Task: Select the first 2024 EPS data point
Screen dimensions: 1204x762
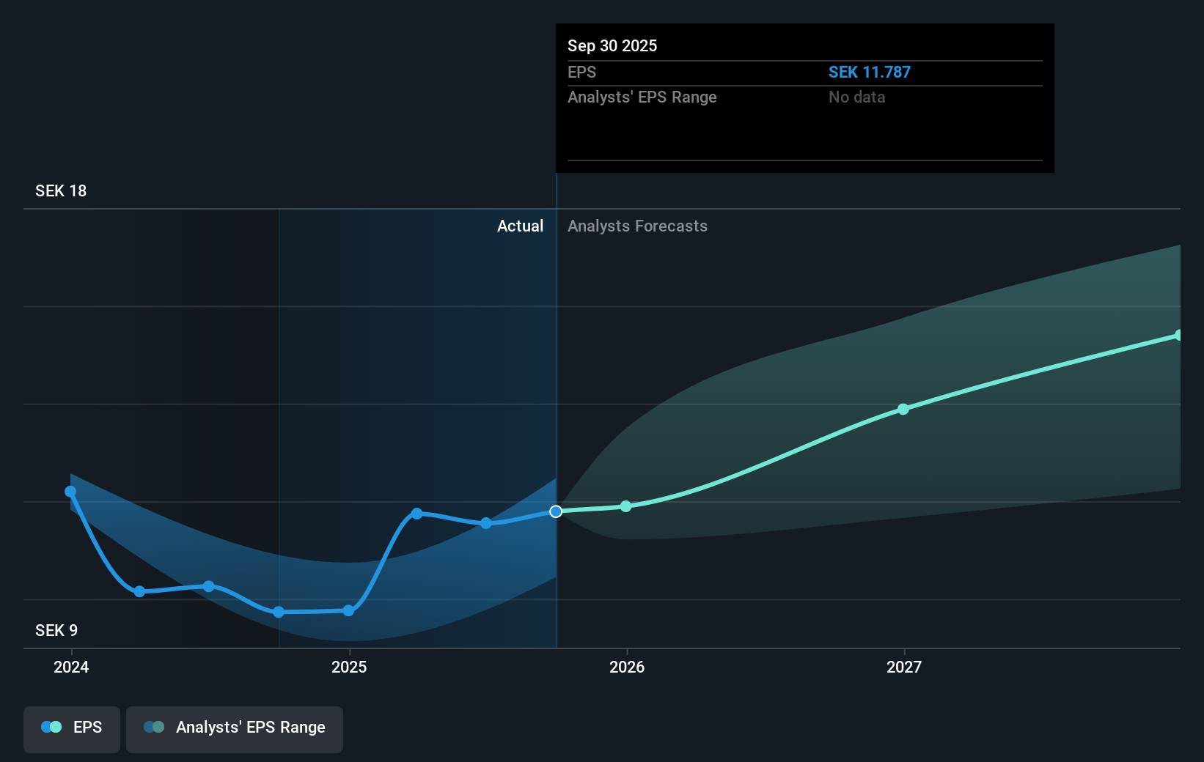Action: coord(70,491)
